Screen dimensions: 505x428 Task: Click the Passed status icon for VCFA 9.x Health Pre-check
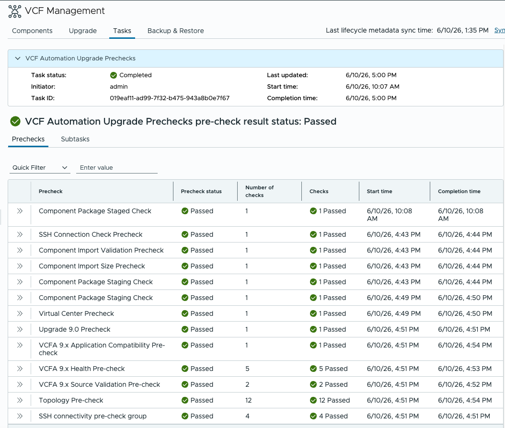click(185, 369)
